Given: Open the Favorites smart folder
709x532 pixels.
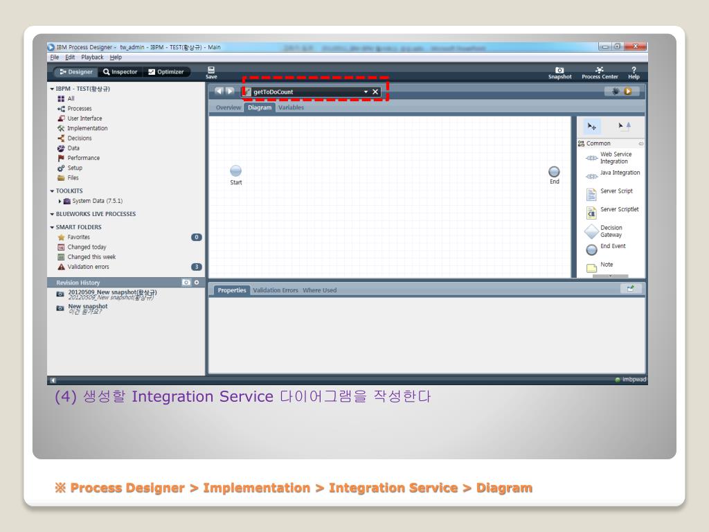Looking at the screenshot, I should pyautogui.click(x=74, y=237).
